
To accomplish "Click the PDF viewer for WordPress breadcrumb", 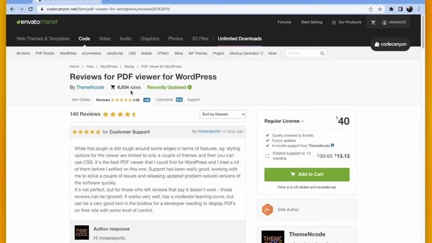I will click(161, 66).
